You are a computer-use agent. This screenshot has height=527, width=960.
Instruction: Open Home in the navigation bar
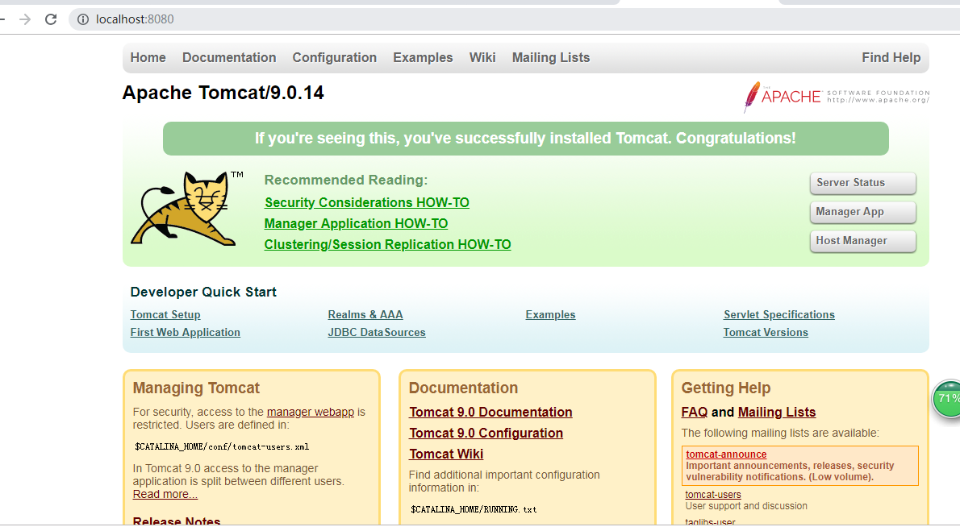pyautogui.click(x=148, y=57)
